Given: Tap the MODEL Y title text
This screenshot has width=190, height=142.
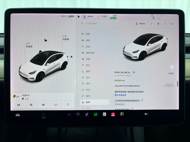Looking at the screenshot, I should [125, 72].
